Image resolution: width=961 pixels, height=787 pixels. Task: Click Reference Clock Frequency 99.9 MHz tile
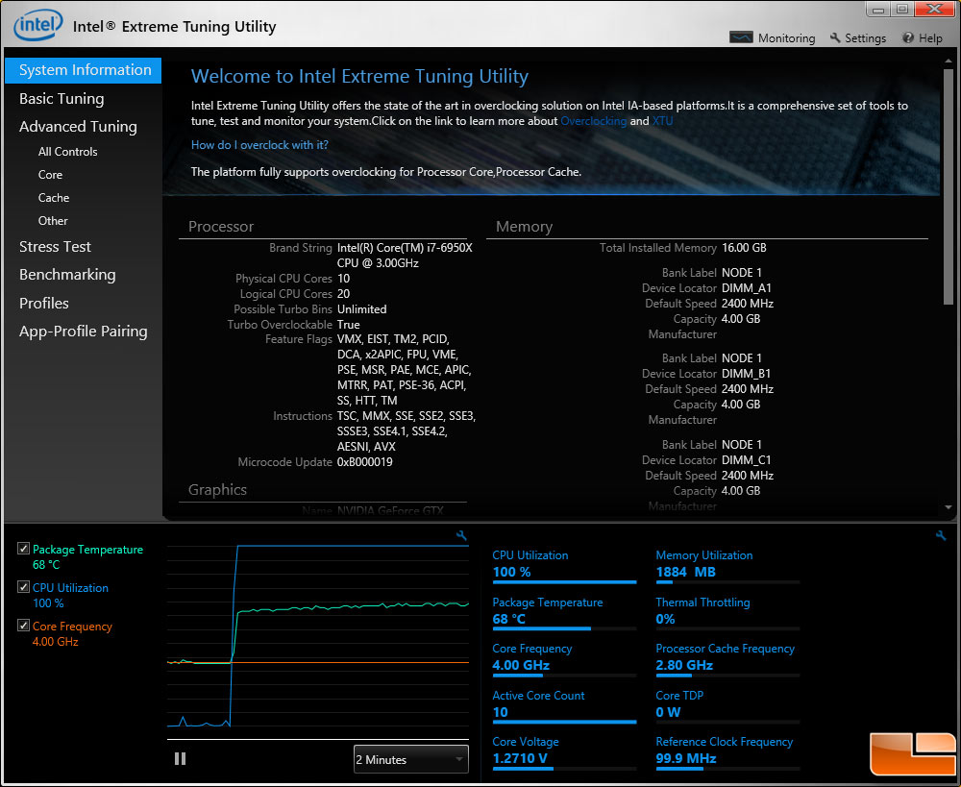727,752
